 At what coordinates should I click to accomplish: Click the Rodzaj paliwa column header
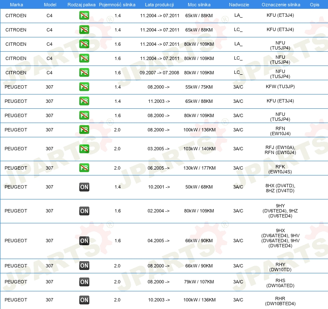(81, 5)
